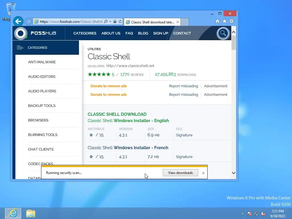Select BURNING TOOLS category

pyautogui.click(x=43, y=135)
